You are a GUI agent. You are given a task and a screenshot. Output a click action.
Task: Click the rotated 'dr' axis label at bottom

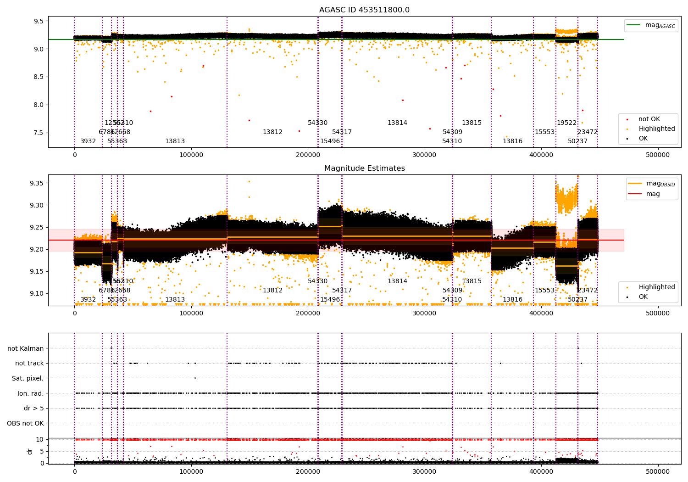pyautogui.click(x=29, y=451)
